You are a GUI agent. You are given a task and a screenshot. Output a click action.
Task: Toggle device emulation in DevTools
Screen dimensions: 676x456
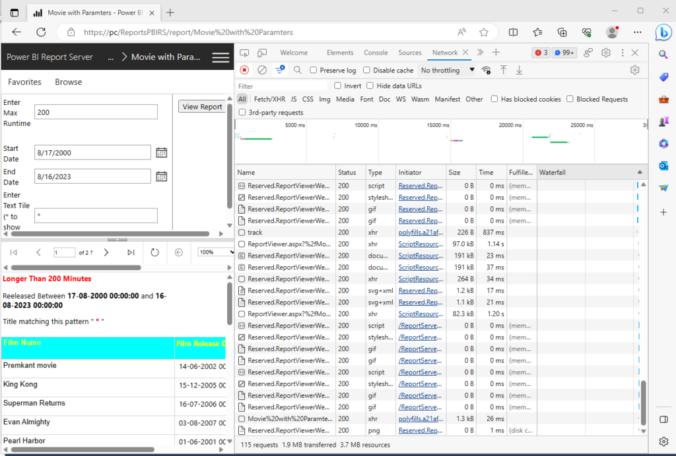pos(261,53)
